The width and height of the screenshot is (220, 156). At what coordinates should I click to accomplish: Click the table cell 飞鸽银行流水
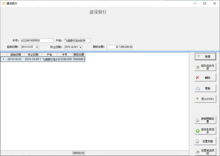tap(49, 59)
